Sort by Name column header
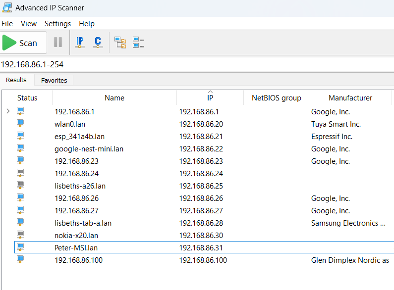The height and width of the screenshot is (290, 394). click(x=114, y=98)
